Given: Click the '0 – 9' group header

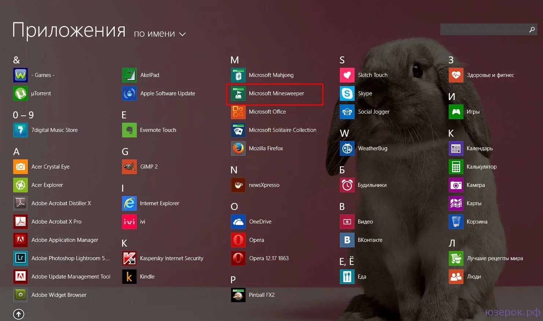Looking at the screenshot, I should [x=23, y=115].
